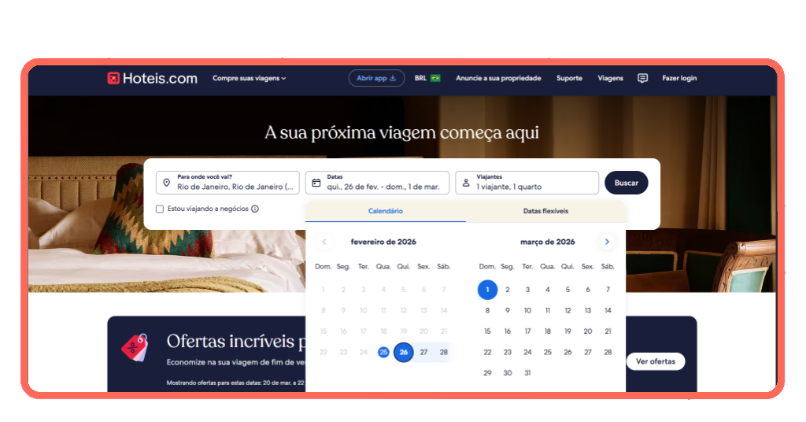The height and width of the screenshot is (422, 806).
Task: Select February 28 in calendar
Action: tap(444, 352)
